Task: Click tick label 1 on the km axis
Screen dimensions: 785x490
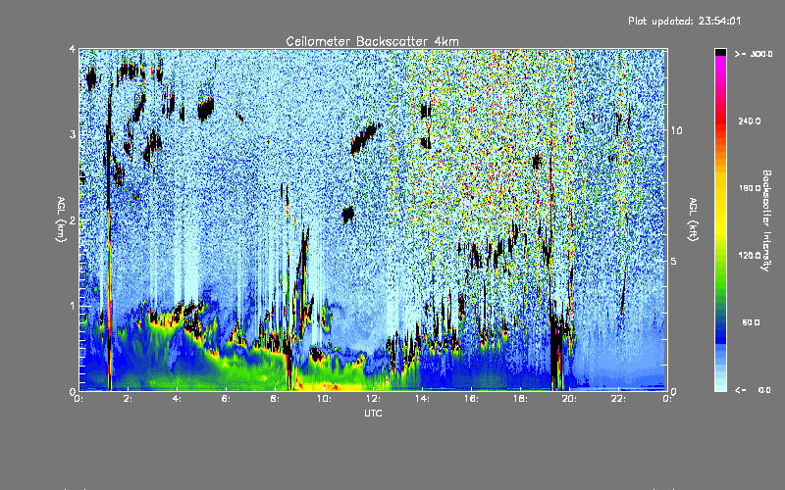Action: pos(73,306)
